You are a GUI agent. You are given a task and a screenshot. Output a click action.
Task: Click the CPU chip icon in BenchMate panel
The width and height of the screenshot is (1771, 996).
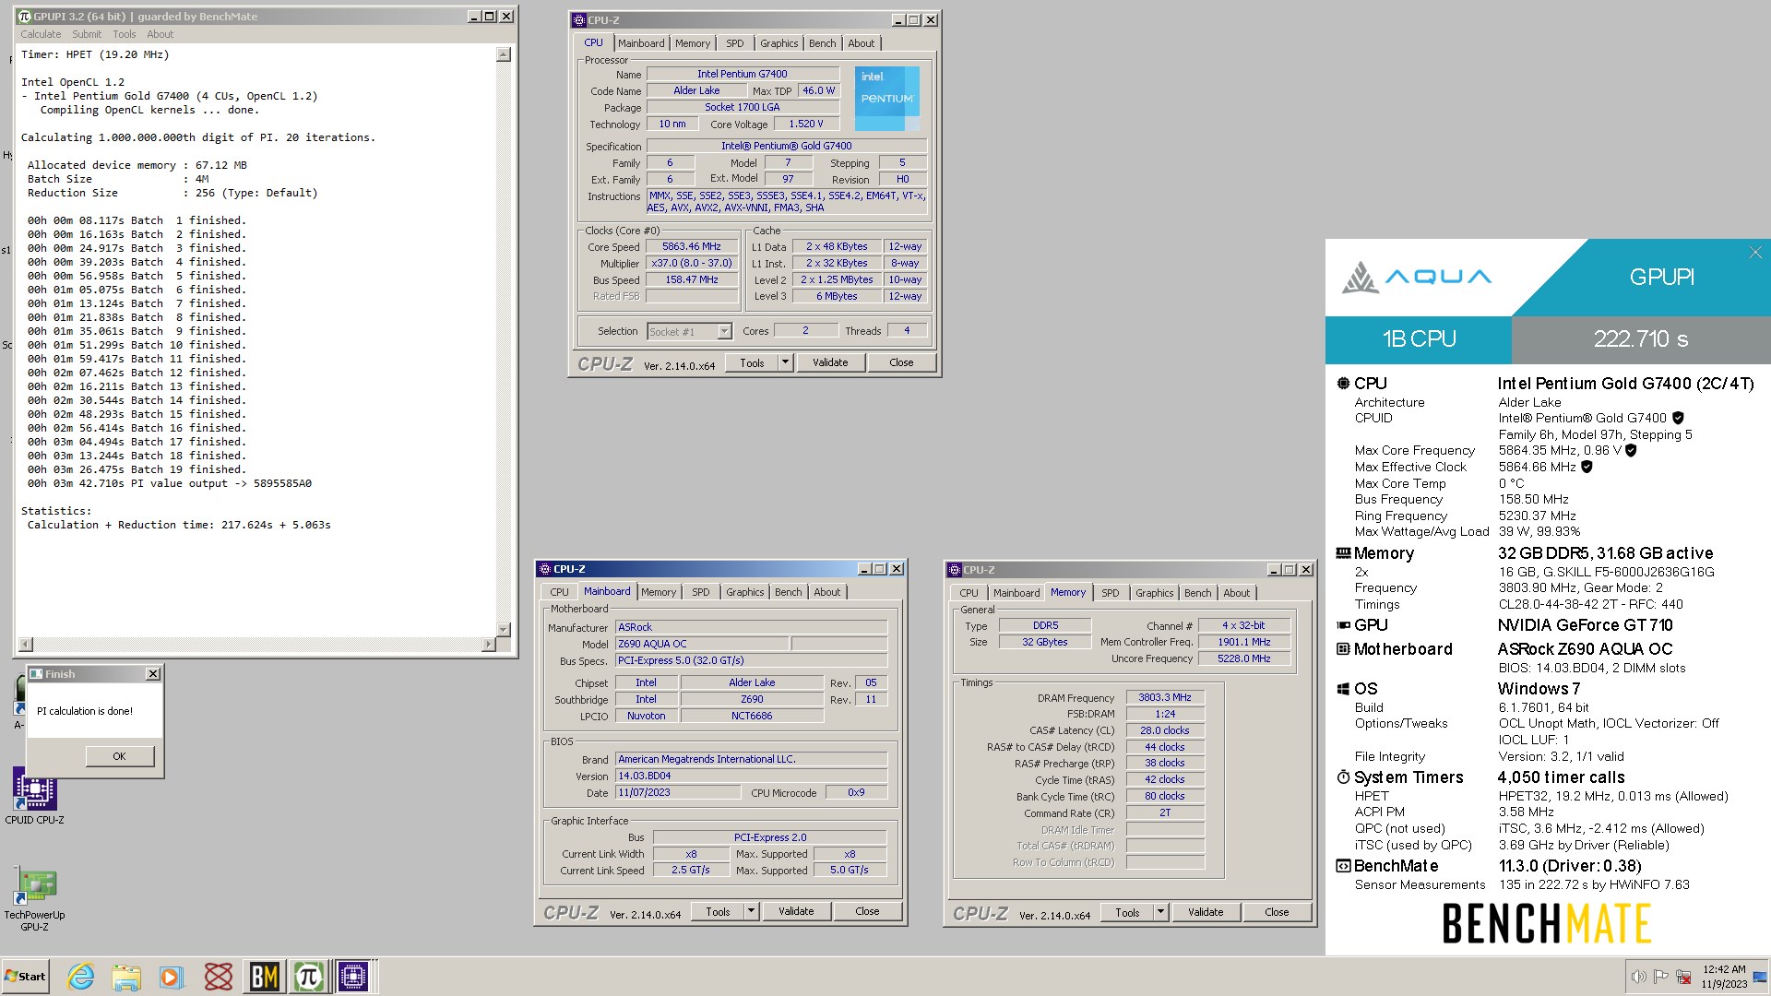pos(1343,384)
